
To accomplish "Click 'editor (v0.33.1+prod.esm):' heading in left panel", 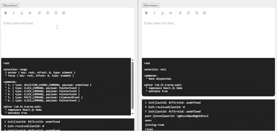I will pyautogui.click(x=23, y=107).
